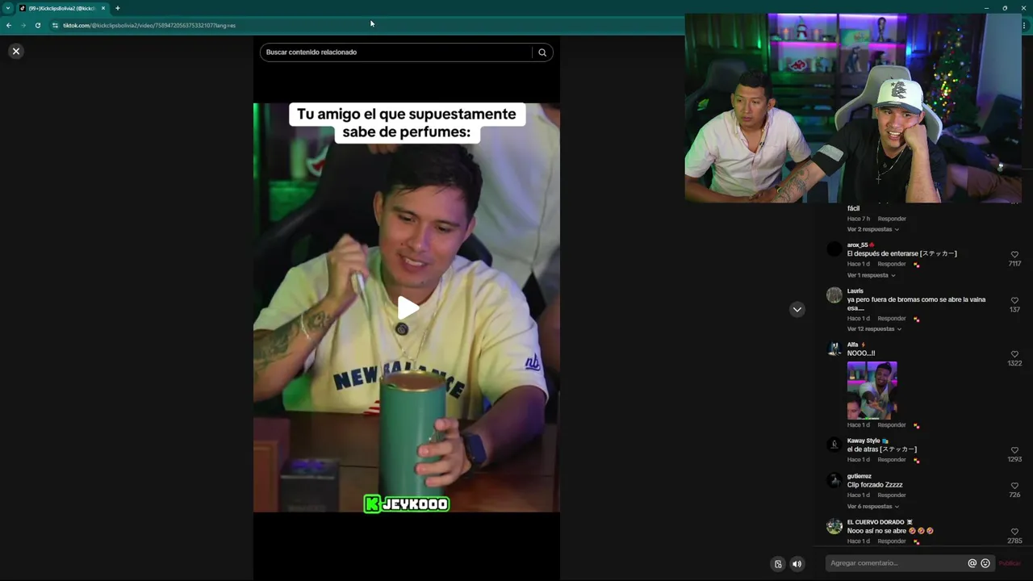Open arox_55's profile avatar
The width and height of the screenshot is (1033, 581).
click(834, 249)
